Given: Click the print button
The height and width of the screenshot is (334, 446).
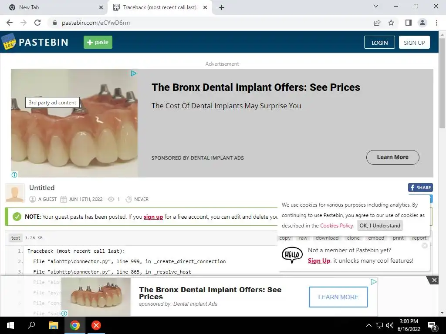Looking at the screenshot, I should click(398, 238).
